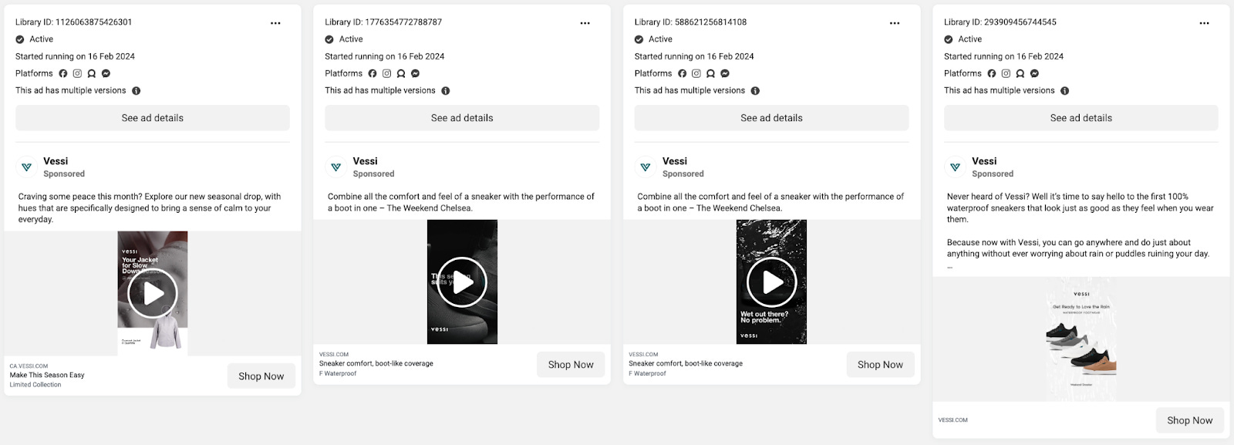Image resolution: width=1234 pixels, height=445 pixels.
Task: Open three-dot menu for Library ID 588621256814108
Action: (x=895, y=23)
